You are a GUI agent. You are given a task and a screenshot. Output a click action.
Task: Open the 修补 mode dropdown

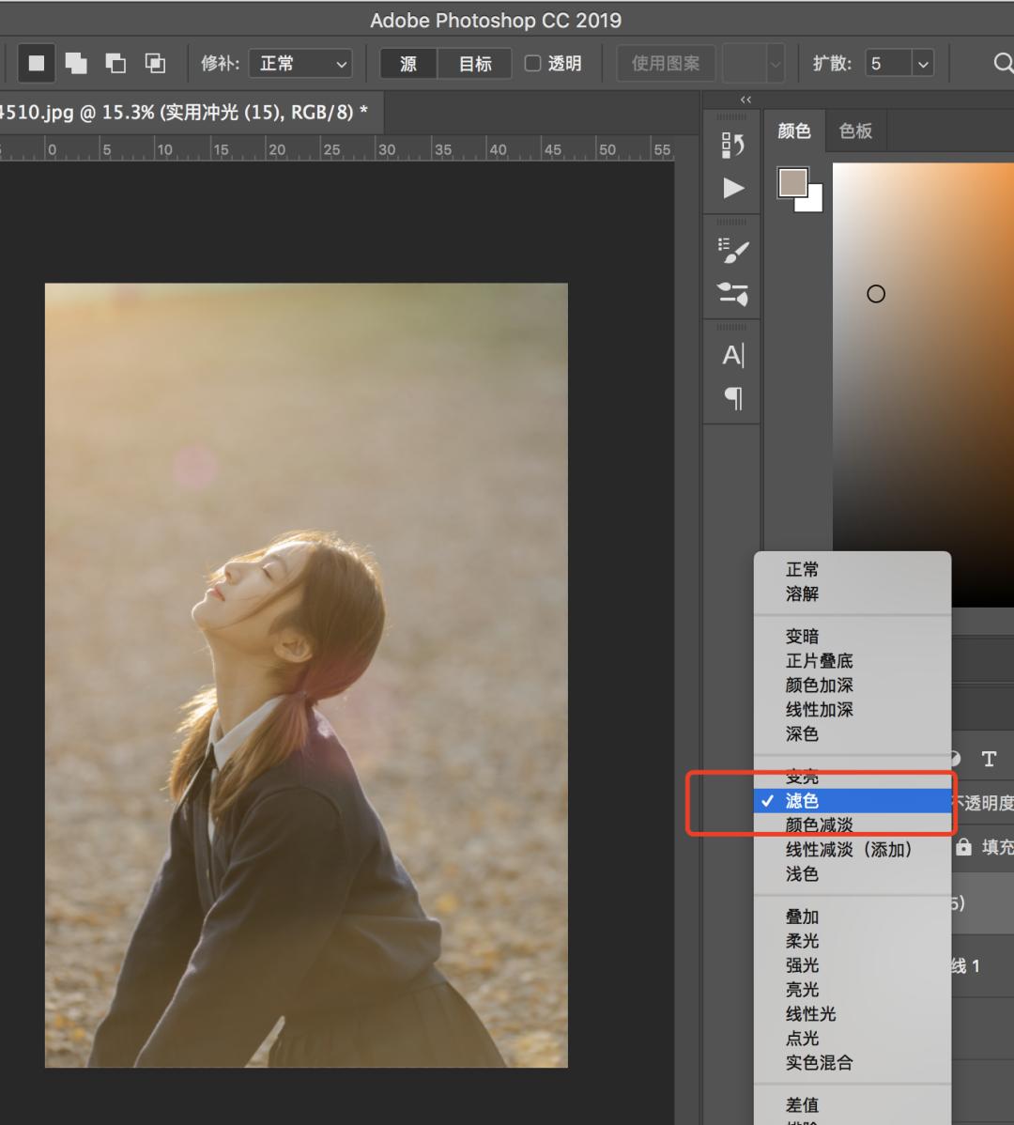[x=300, y=63]
